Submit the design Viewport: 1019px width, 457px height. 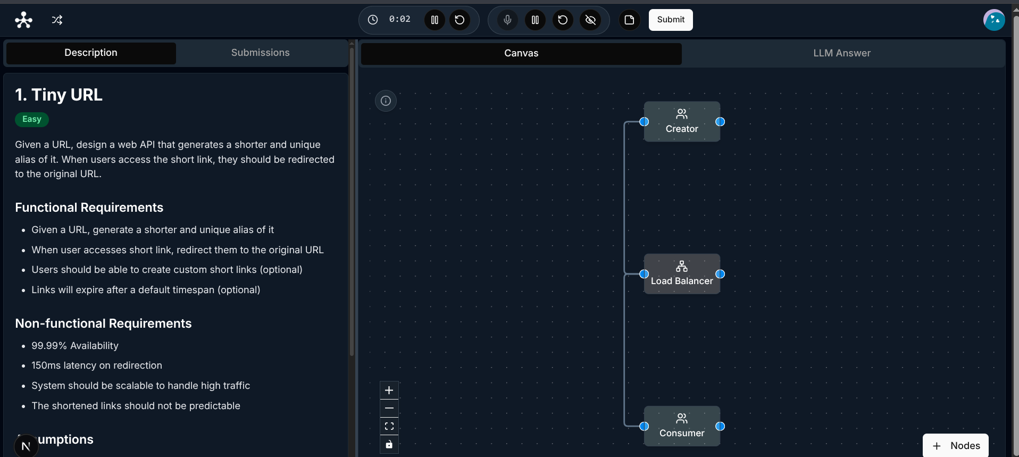point(671,20)
